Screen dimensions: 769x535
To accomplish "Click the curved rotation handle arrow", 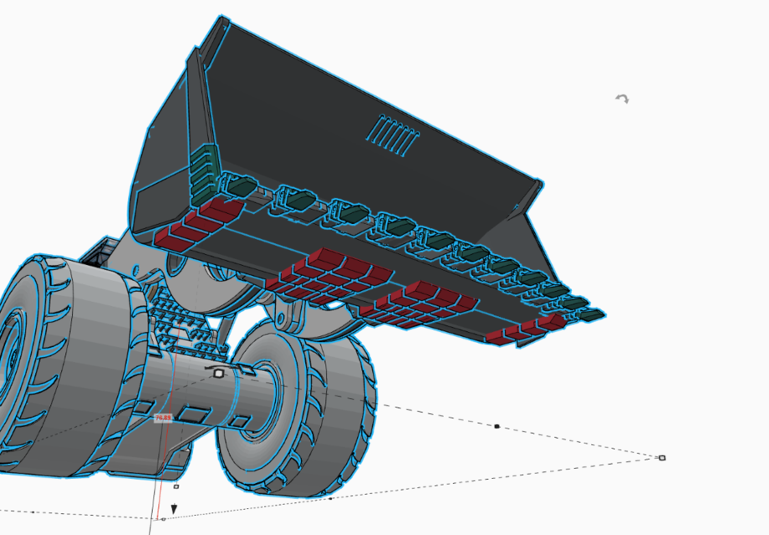I will pyautogui.click(x=622, y=99).
